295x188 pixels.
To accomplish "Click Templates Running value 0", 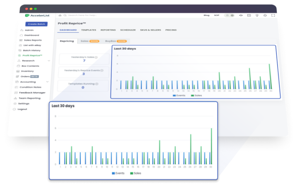I will pos(83,87).
